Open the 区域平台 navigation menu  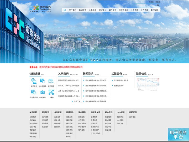click(x=103, y=10)
